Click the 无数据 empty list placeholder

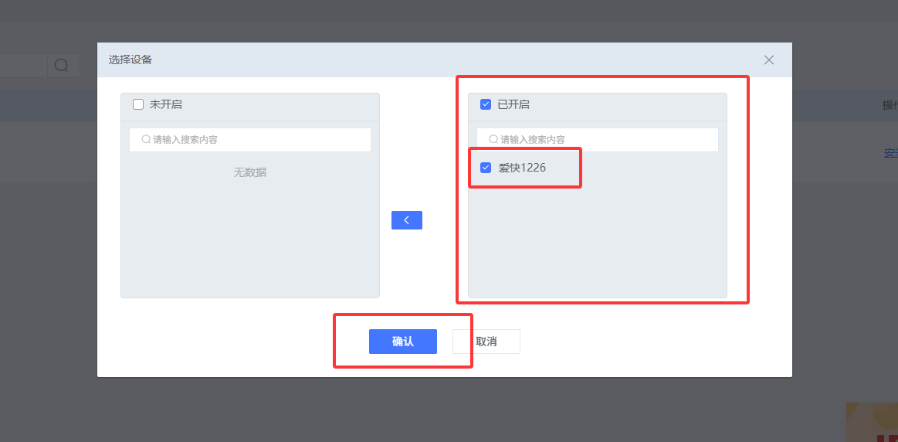pos(249,172)
